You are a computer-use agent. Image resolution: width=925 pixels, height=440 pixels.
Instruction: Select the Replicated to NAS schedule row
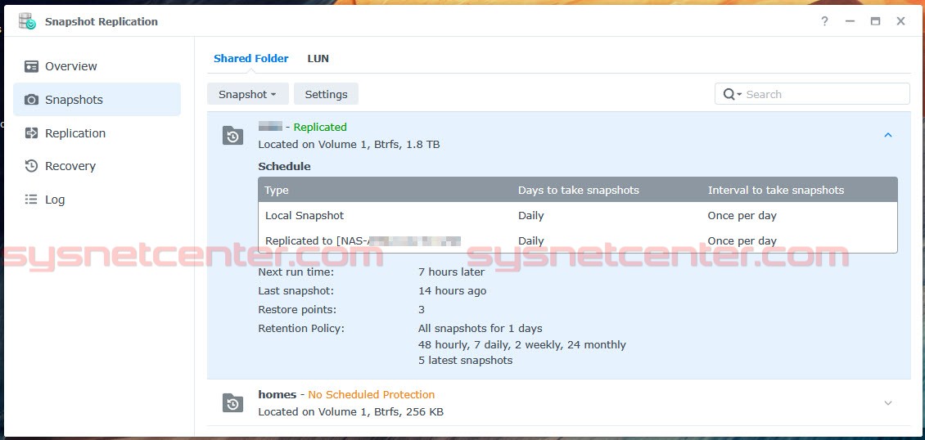pyautogui.click(x=578, y=240)
